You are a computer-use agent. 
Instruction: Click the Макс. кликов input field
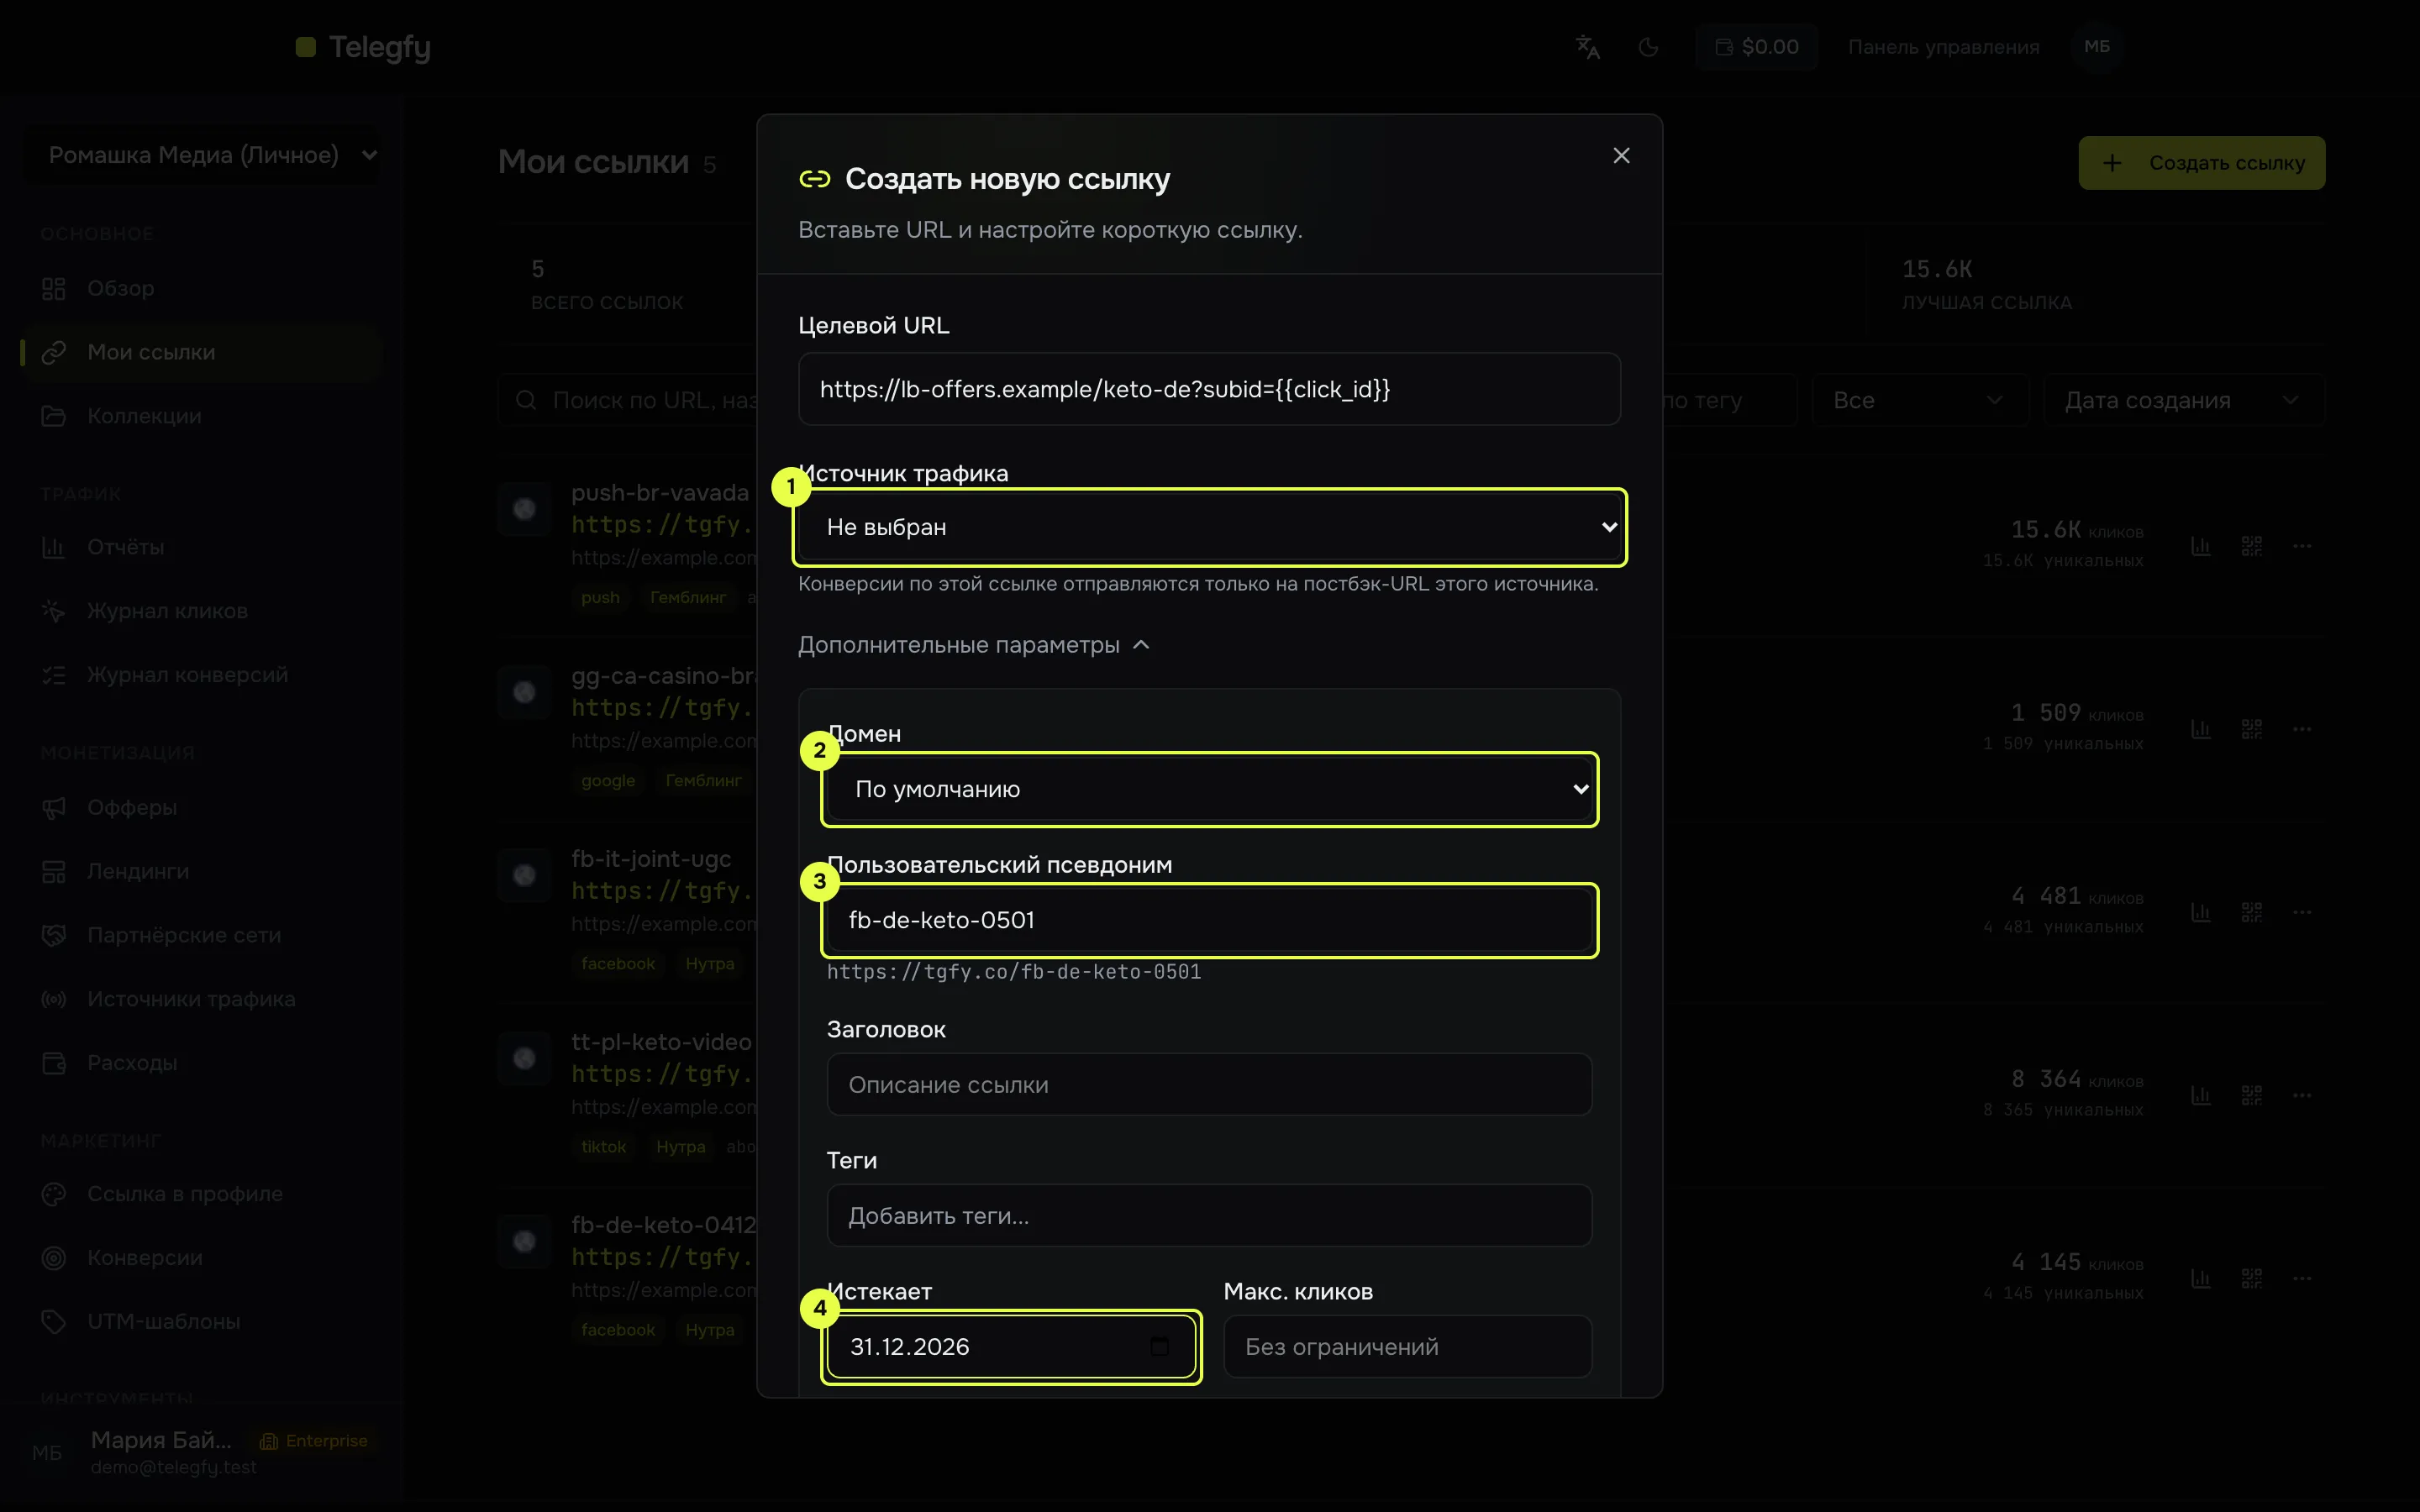[x=1407, y=1346]
